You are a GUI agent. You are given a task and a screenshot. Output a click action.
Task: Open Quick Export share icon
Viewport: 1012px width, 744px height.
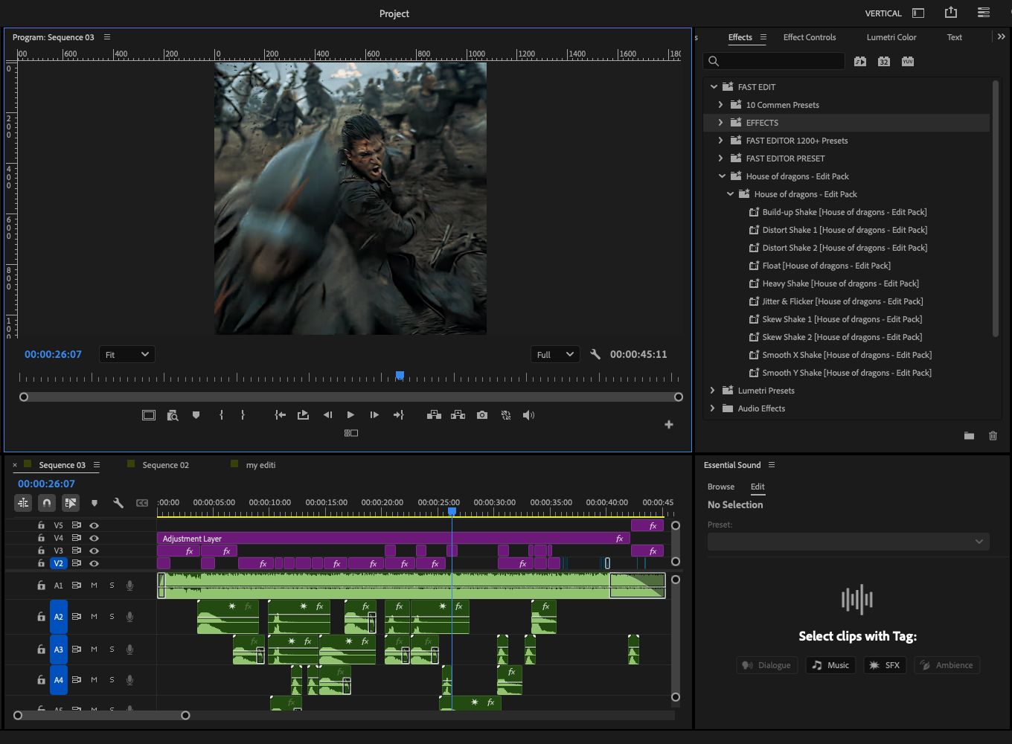click(x=951, y=13)
